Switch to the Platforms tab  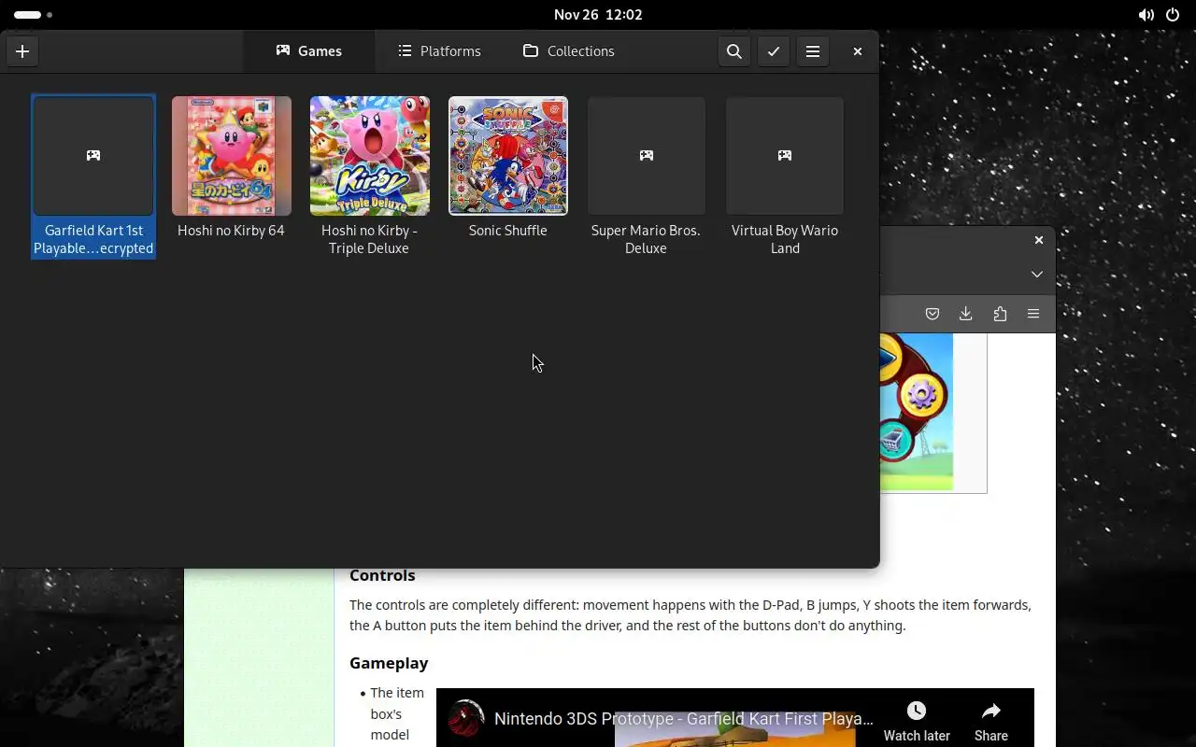439,51
